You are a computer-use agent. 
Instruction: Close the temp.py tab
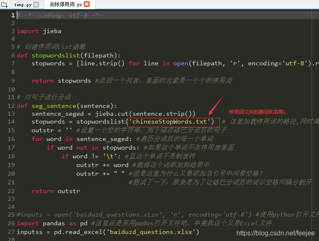pos(36,5)
